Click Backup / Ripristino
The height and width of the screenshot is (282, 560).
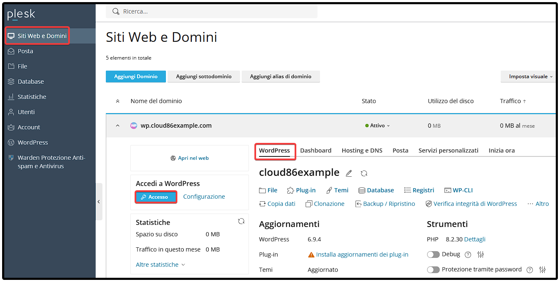[x=385, y=204]
